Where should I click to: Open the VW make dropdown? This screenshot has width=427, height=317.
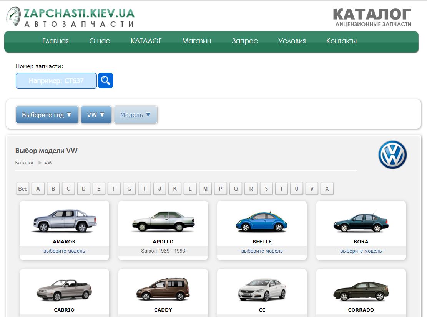(96, 115)
